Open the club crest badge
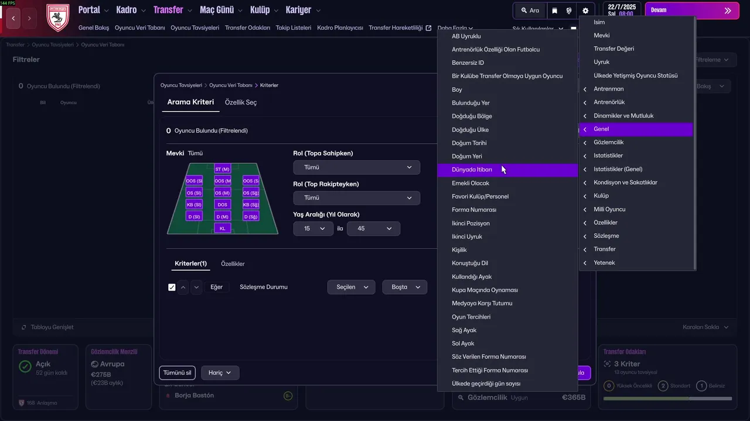The width and height of the screenshot is (750, 421). tap(57, 18)
